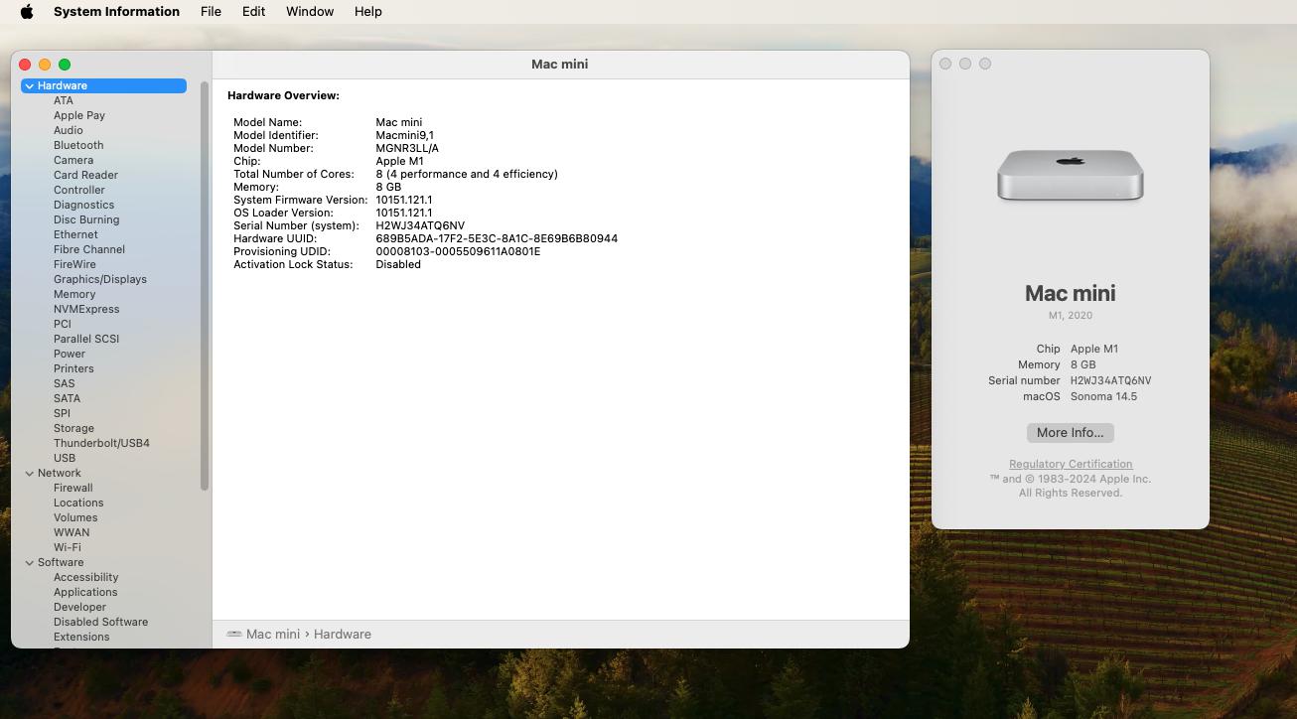Select Audio in the sidebar
The image size is (1297, 719).
(x=69, y=130)
